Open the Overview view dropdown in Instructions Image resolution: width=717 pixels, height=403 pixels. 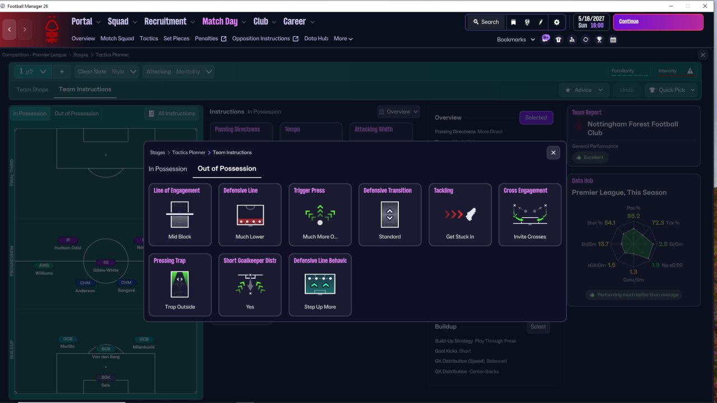coord(398,112)
